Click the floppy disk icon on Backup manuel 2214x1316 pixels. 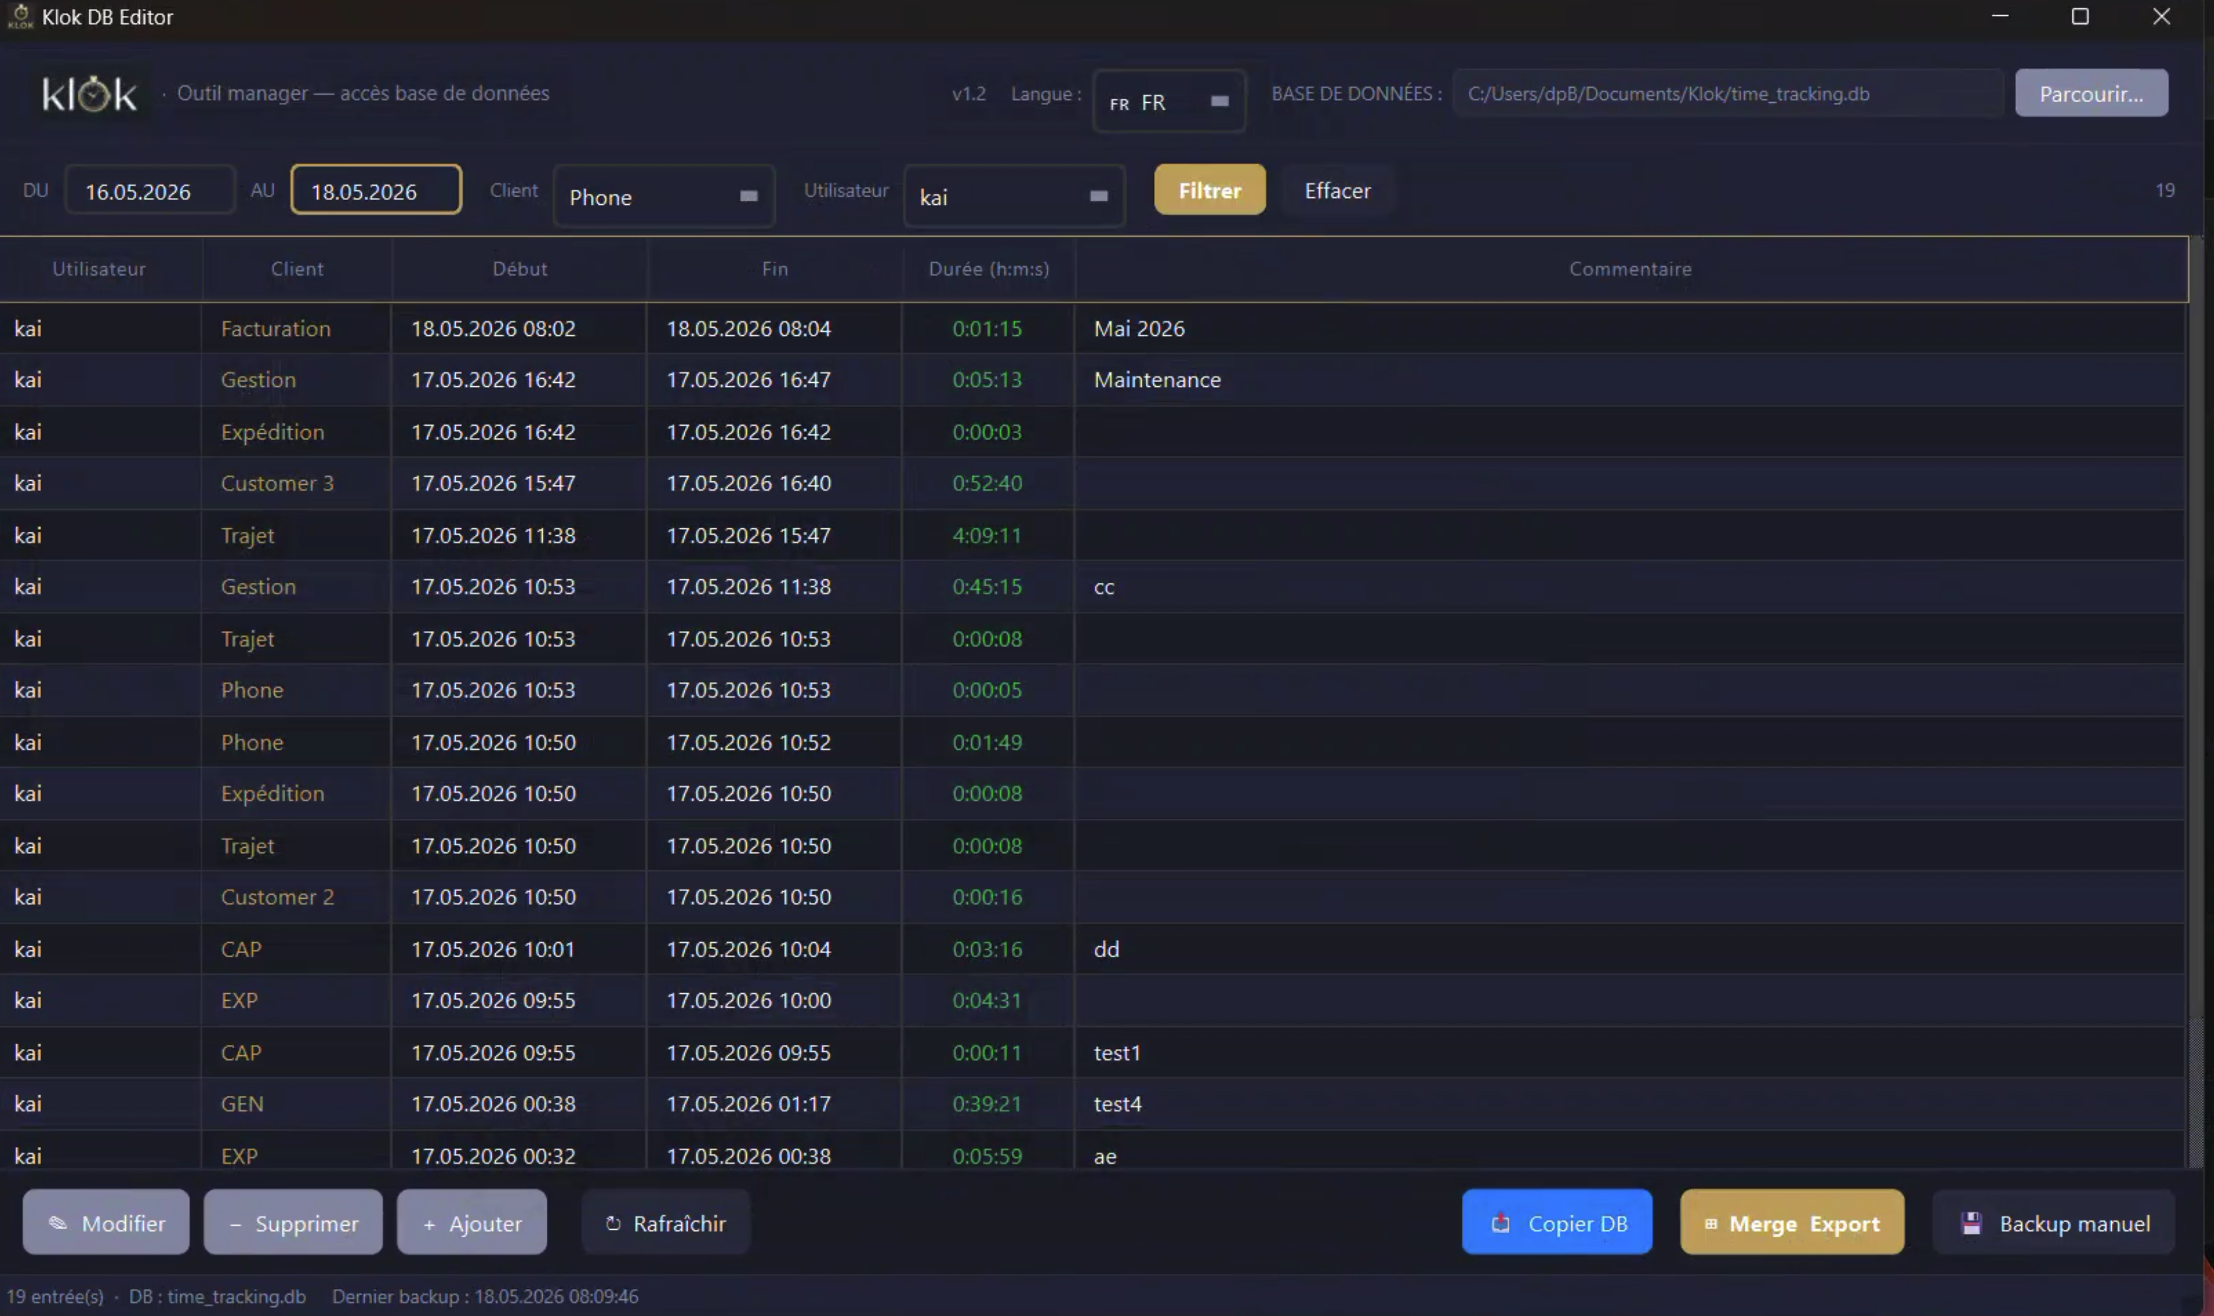click(x=1971, y=1223)
